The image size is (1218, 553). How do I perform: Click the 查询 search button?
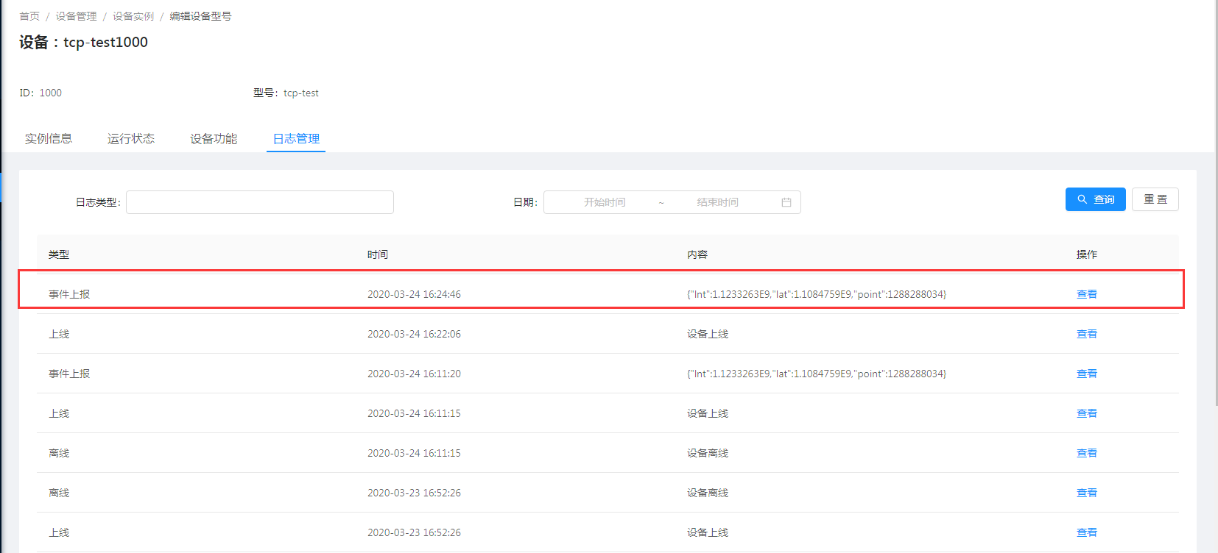pyautogui.click(x=1095, y=199)
